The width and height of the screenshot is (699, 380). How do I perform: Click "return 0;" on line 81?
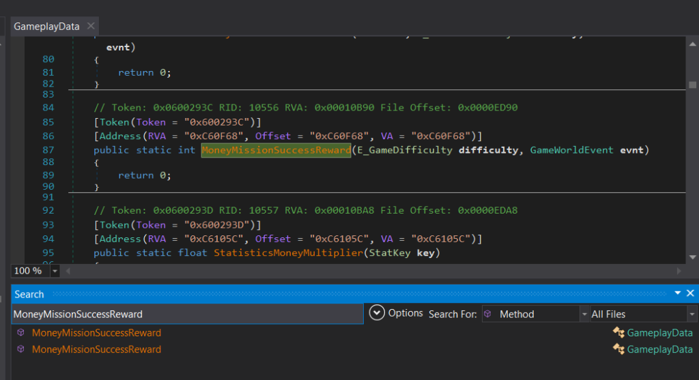click(x=145, y=72)
